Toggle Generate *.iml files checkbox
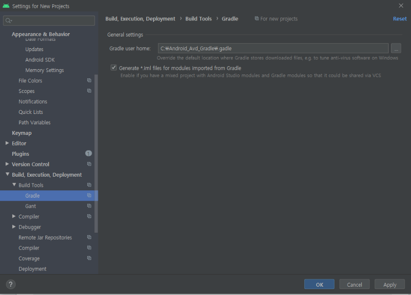The width and height of the screenshot is (411, 295). pos(114,68)
